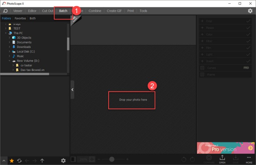The width and height of the screenshot is (256, 165).
Task: Click the fit-to-screen icon next to 200%
Action: coord(92,159)
